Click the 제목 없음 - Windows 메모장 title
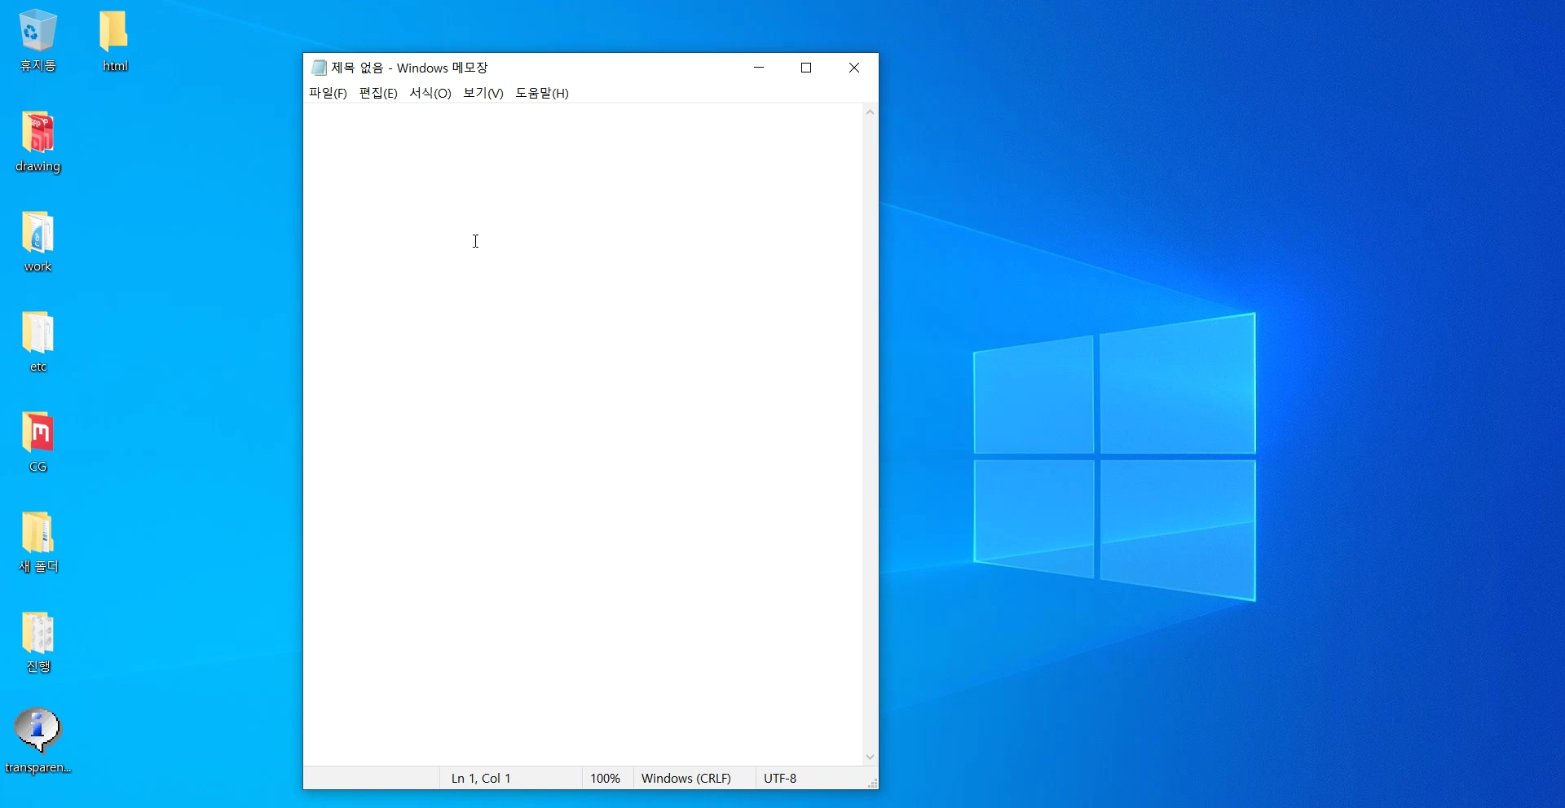 click(409, 68)
